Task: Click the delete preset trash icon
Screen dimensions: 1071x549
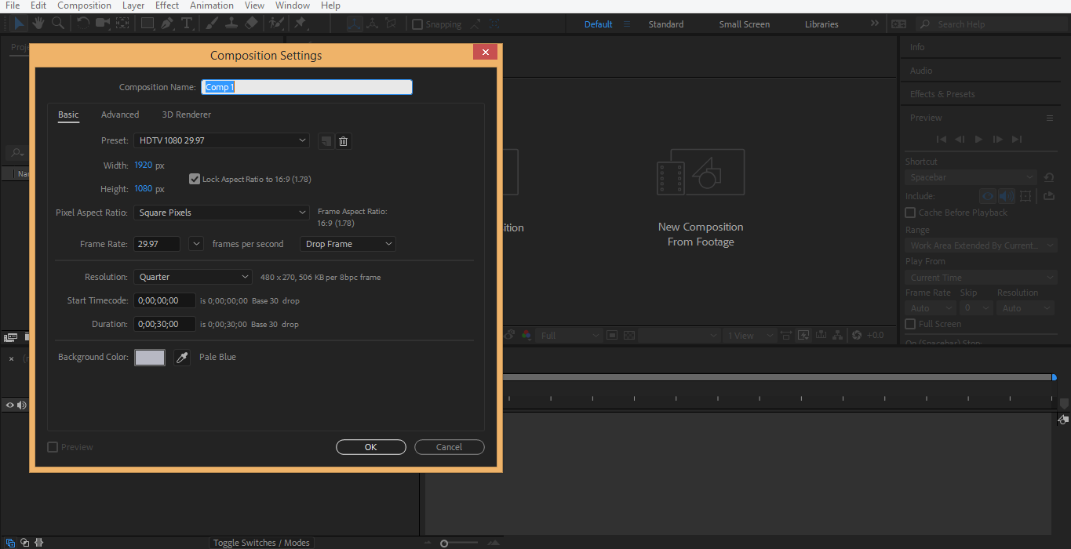Action: click(x=343, y=141)
